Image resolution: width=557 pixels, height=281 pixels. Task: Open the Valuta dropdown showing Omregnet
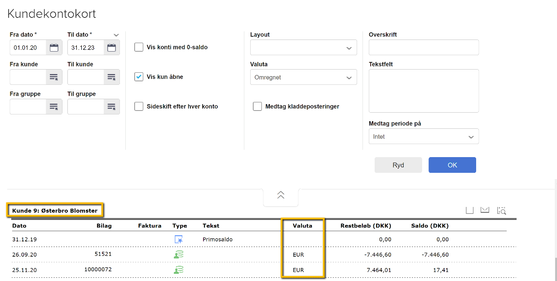(303, 77)
